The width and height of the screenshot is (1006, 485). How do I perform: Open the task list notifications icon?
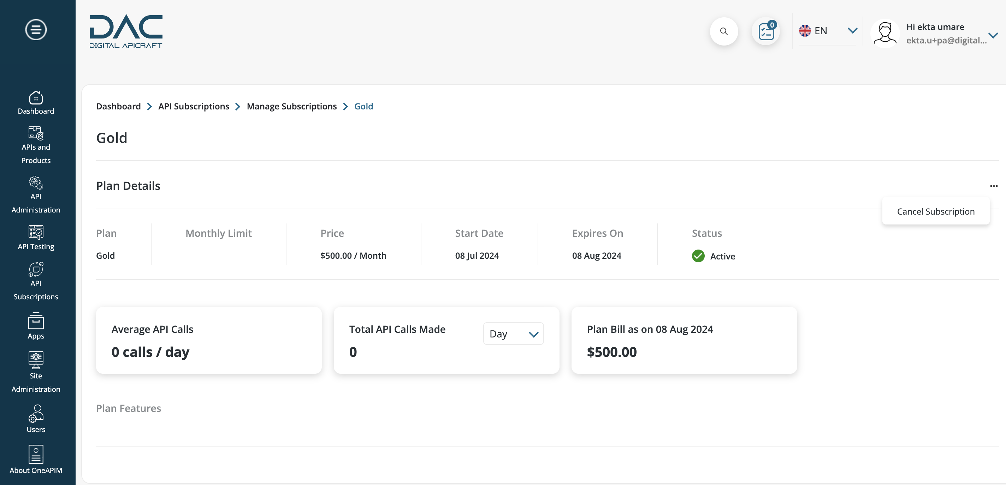click(766, 31)
